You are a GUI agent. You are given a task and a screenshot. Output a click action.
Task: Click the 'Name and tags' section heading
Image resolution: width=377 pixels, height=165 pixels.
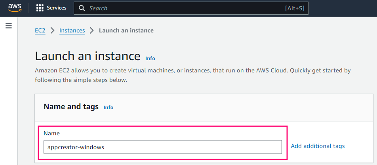tap(71, 106)
